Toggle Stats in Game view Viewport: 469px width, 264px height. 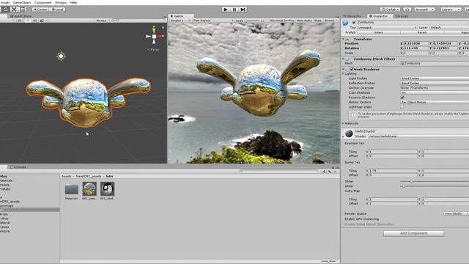click(x=318, y=21)
